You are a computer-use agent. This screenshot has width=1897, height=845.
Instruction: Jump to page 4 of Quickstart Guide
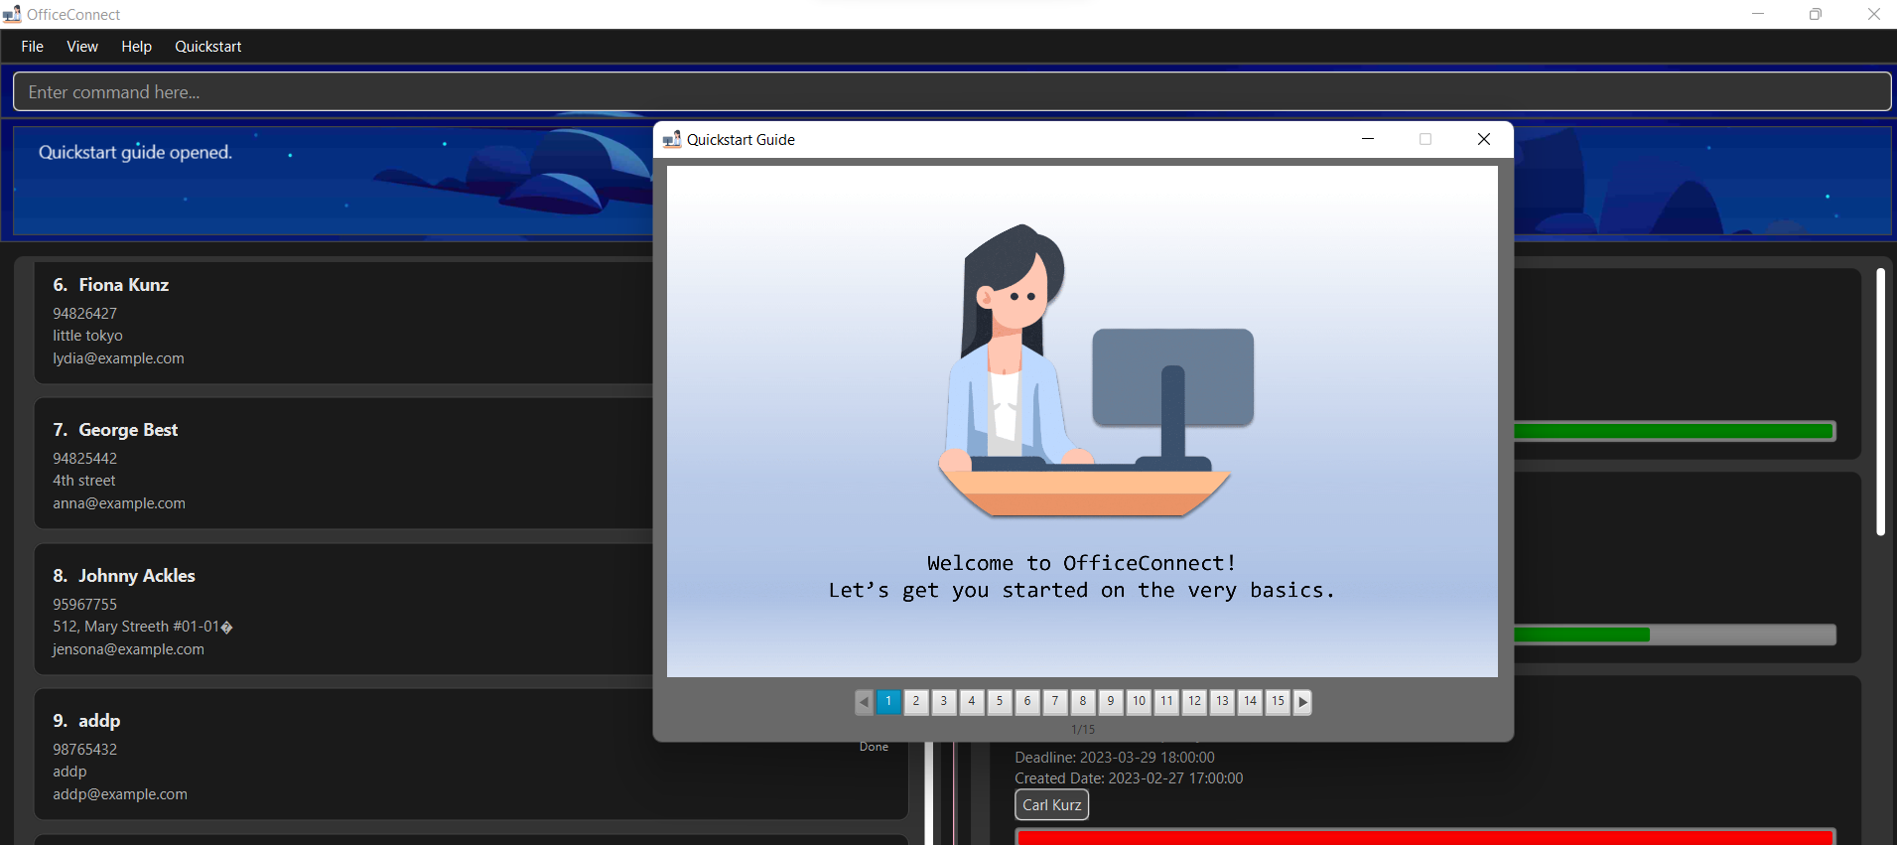(972, 701)
